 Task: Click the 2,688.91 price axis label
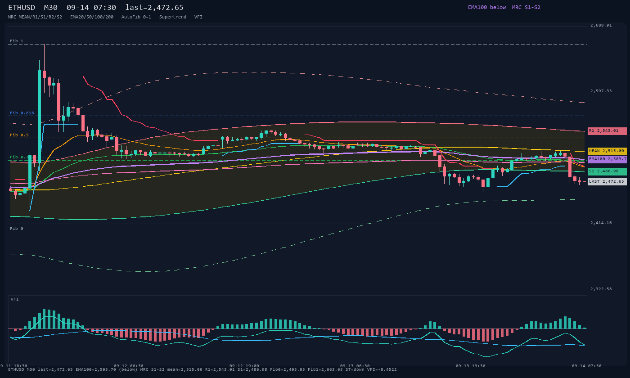coord(601,25)
